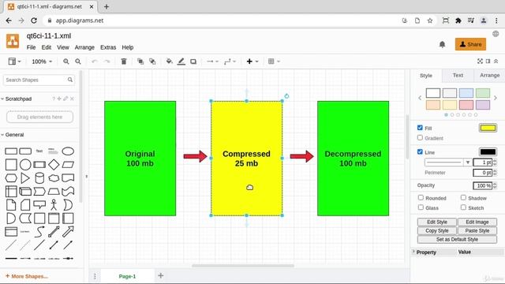The image size is (505, 284).
Task: Click the Line Color pencil icon
Action: pos(181,62)
